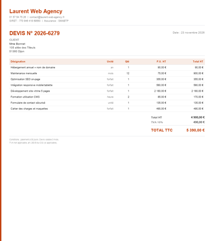This screenshot has height=241, width=214.
Task: Click the summary amount '4 900,00 €'
Action: coord(198,117)
